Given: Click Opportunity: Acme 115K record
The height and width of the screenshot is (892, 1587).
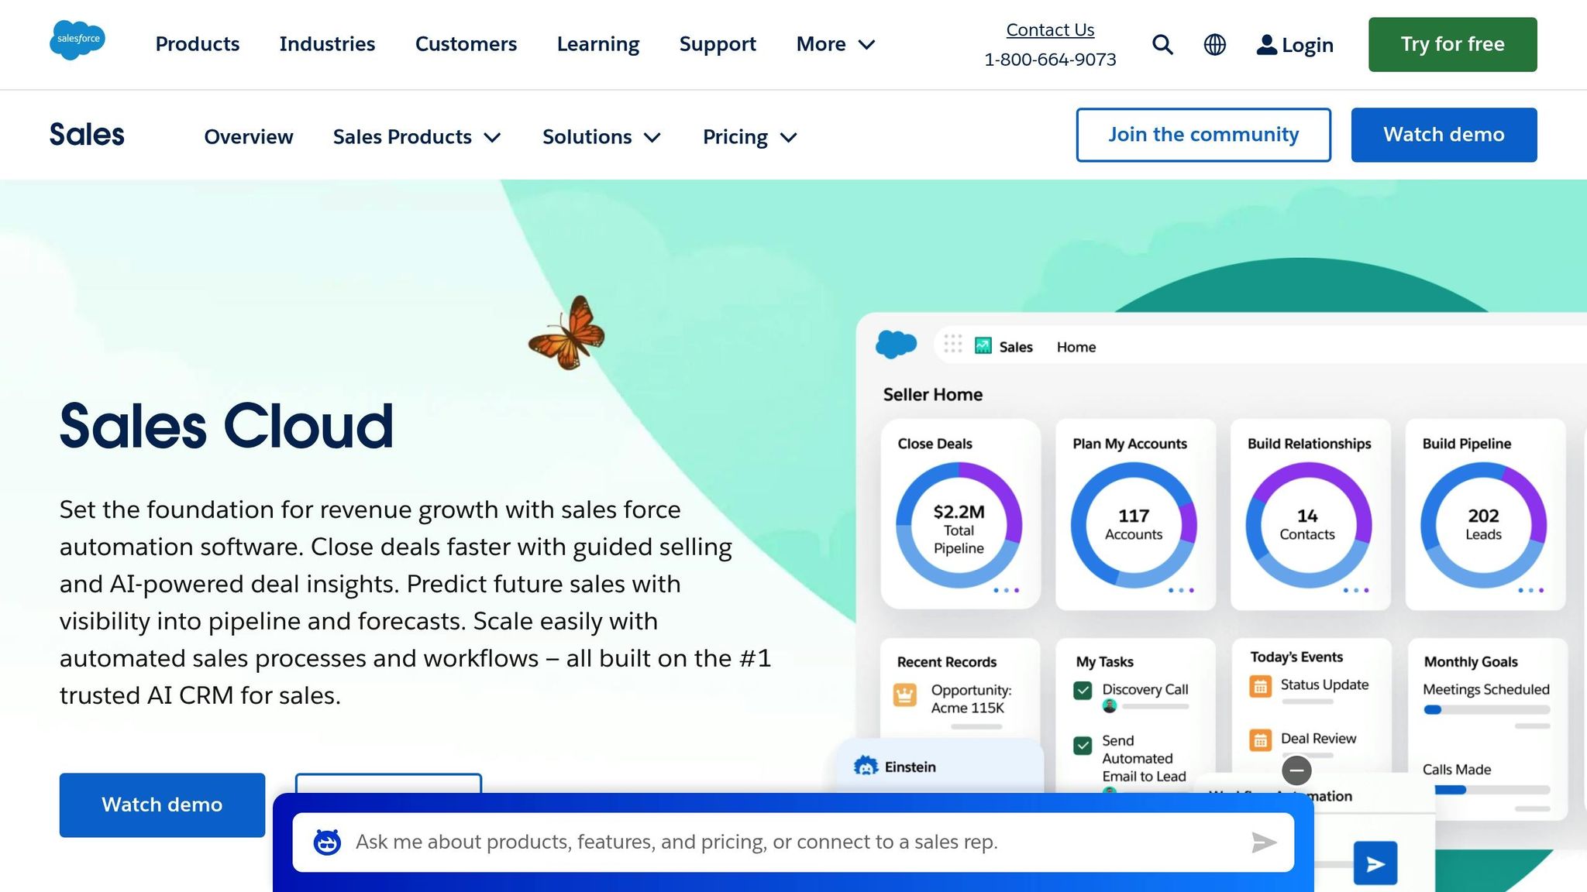Looking at the screenshot, I should (970, 698).
